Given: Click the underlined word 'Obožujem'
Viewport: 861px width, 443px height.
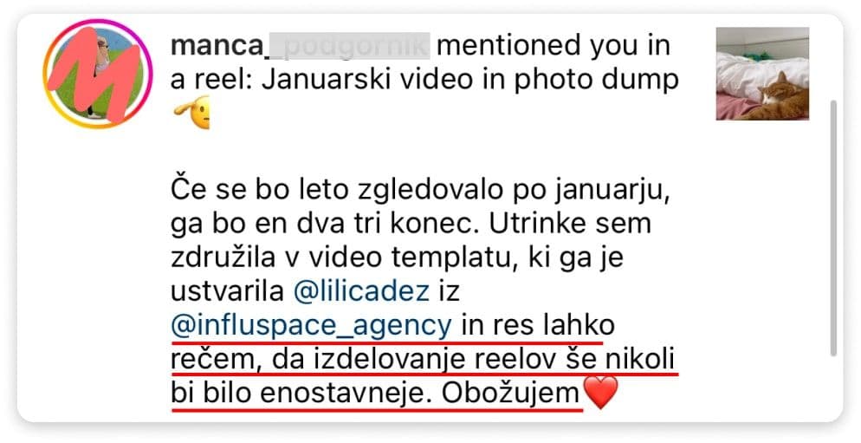Looking at the screenshot, I should coord(511,394).
